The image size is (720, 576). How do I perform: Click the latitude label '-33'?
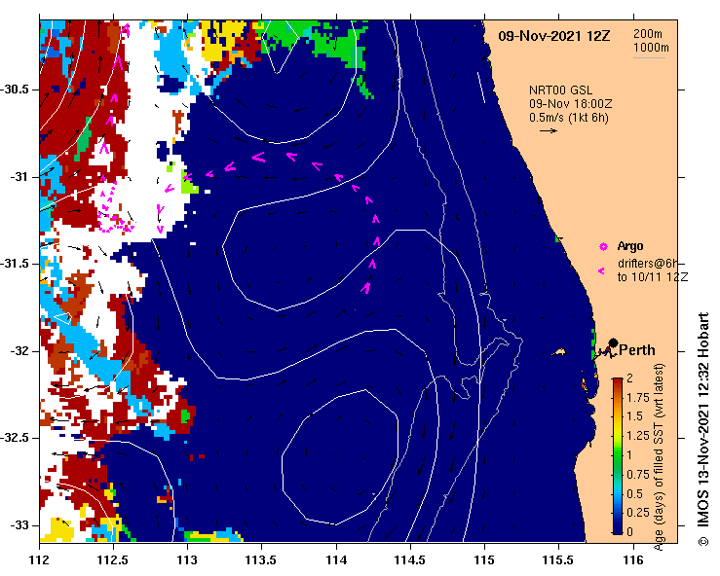coord(19,525)
